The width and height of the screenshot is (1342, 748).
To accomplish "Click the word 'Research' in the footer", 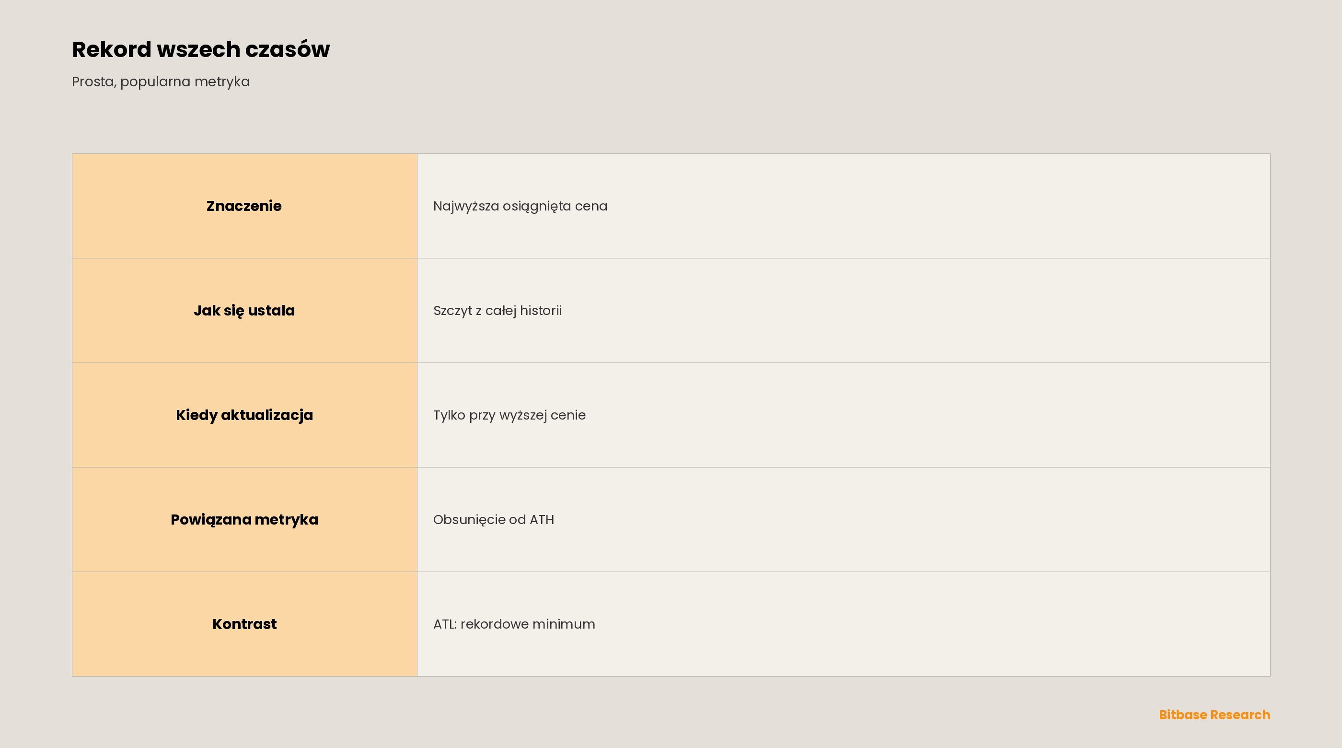I will [1240, 714].
